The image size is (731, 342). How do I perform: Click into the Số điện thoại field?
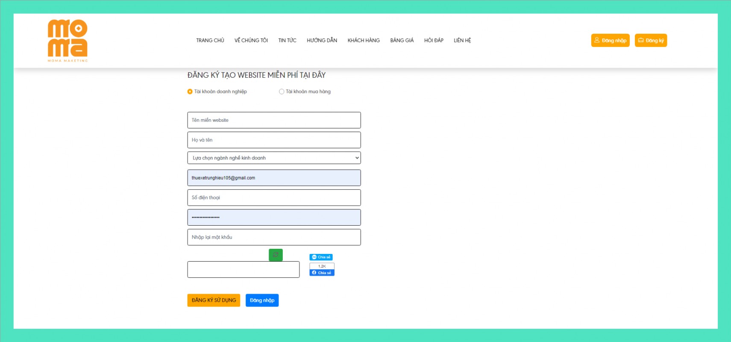274,198
